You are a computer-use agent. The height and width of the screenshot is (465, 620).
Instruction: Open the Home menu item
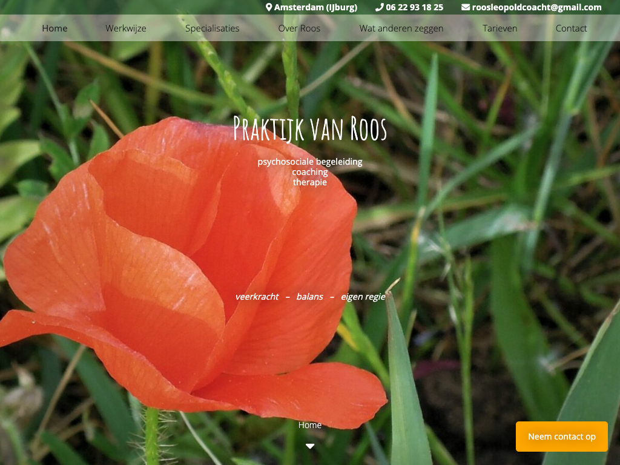pyautogui.click(x=54, y=28)
